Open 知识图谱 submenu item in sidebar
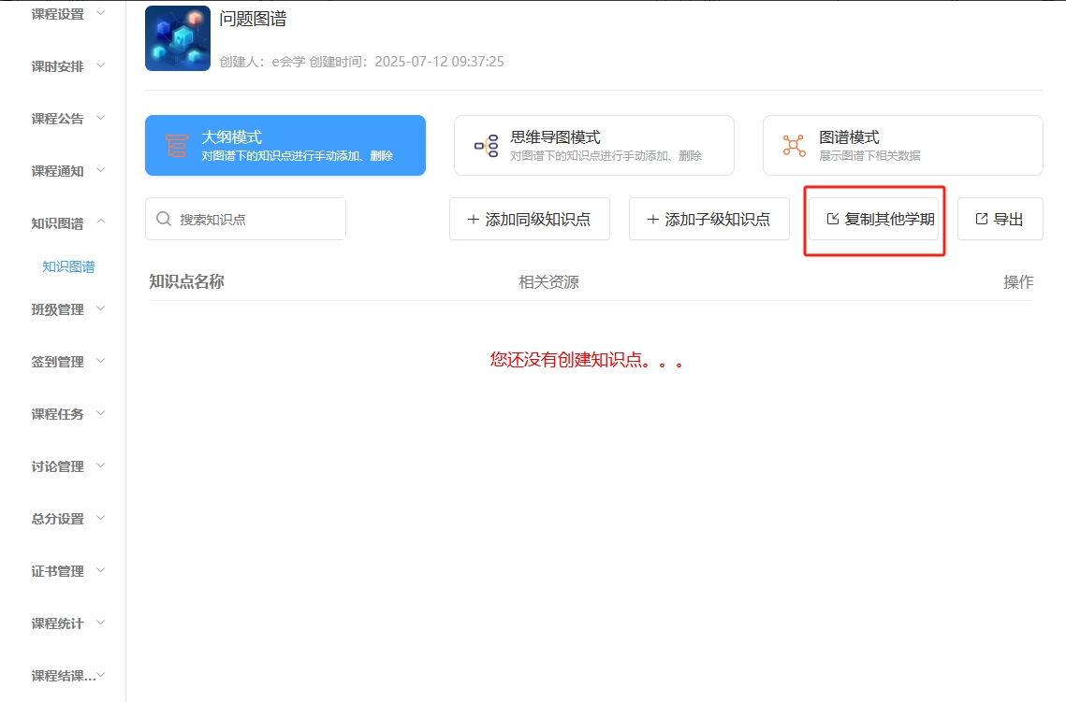The height and width of the screenshot is (702, 1066). click(x=68, y=266)
